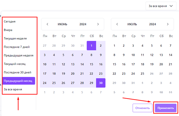Viewport: 179px width, 116px height.
Task: Go to next month from June calendar
Action: coord(98,24)
